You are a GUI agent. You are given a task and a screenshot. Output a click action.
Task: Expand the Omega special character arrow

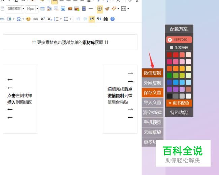23,19
